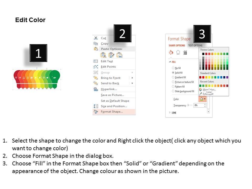Screen dimensions: 252x189
Task: Click the Hyperlink chain icon
Action: [96, 89]
